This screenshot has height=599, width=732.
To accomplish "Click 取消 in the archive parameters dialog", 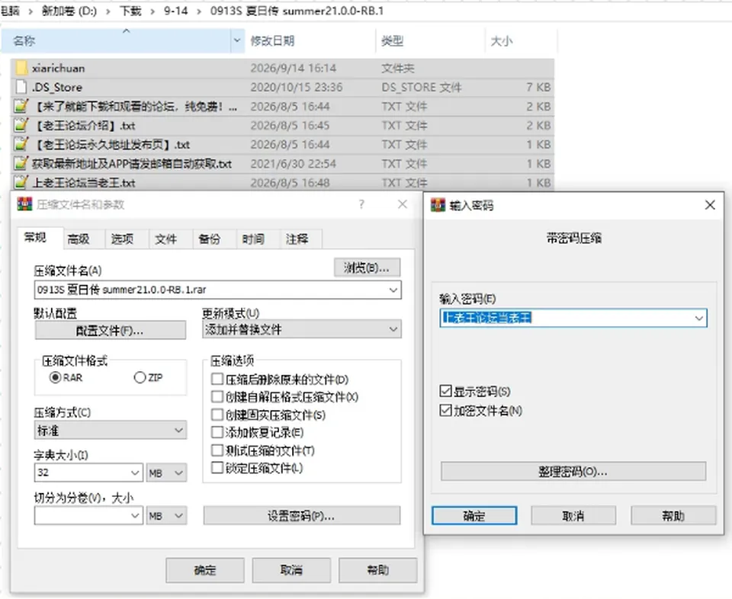I will click(x=291, y=570).
